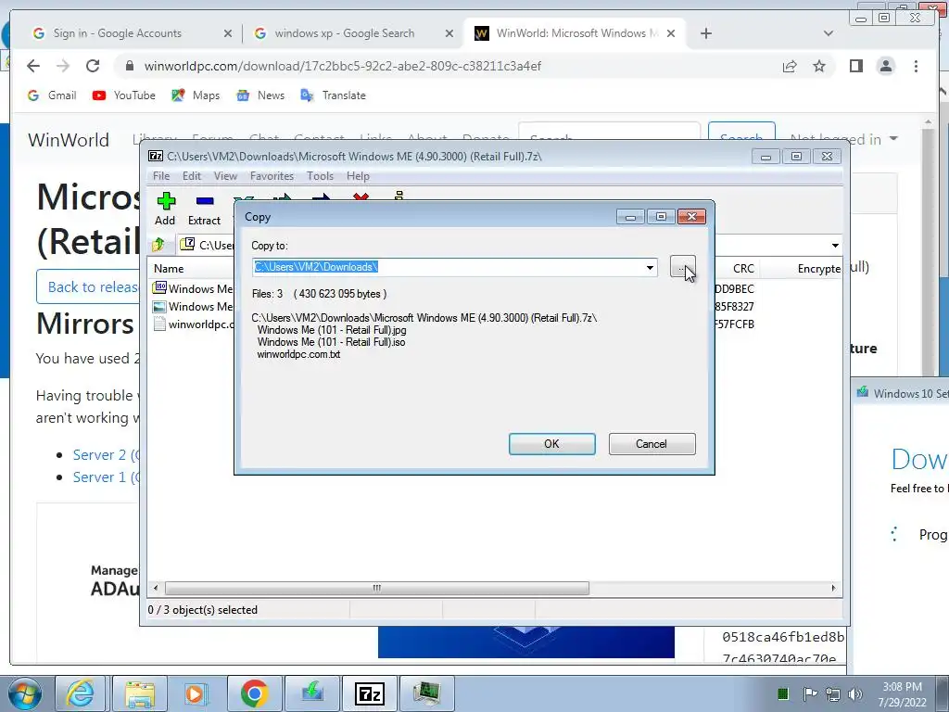The height and width of the screenshot is (712, 949).
Task: Open the View menu in 7-Zip
Action: (x=225, y=176)
